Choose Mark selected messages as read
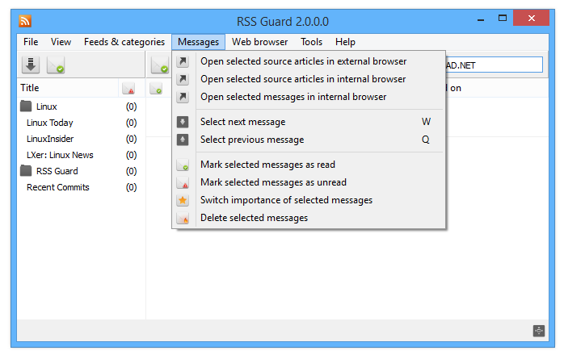564x359 pixels. tap(309, 165)
